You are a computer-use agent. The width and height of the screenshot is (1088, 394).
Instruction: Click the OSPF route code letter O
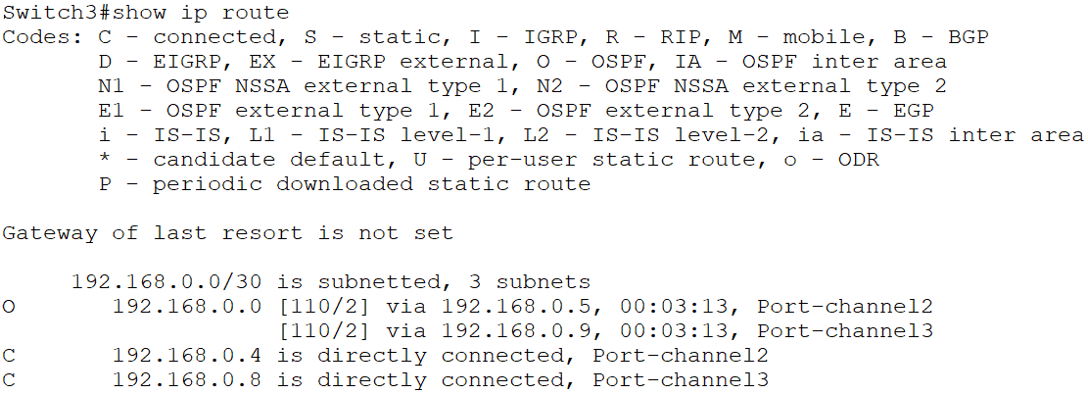pyautogui.click(x=9, y=307)
